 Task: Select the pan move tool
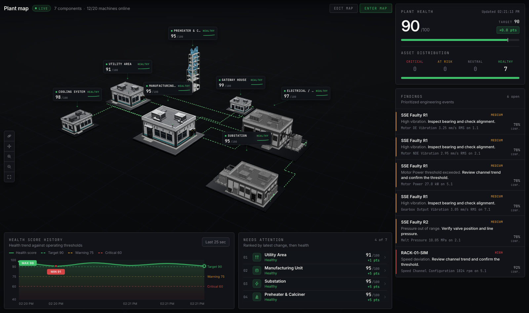coord(9,146)
